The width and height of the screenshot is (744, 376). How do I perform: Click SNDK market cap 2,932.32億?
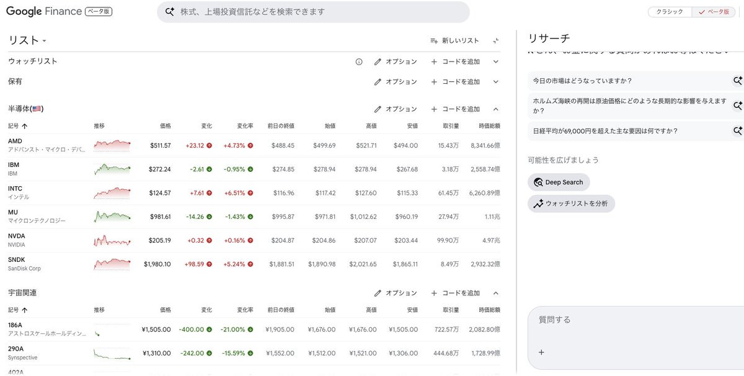(x=485, y=264)
